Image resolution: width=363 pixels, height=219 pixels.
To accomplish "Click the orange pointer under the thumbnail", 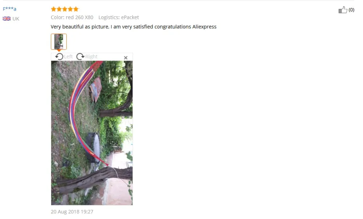I will point(59,50).
